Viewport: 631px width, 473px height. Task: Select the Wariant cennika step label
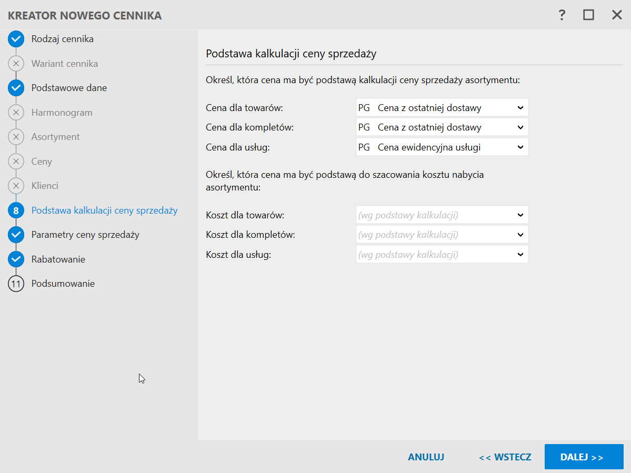click(x=65, y=64)
